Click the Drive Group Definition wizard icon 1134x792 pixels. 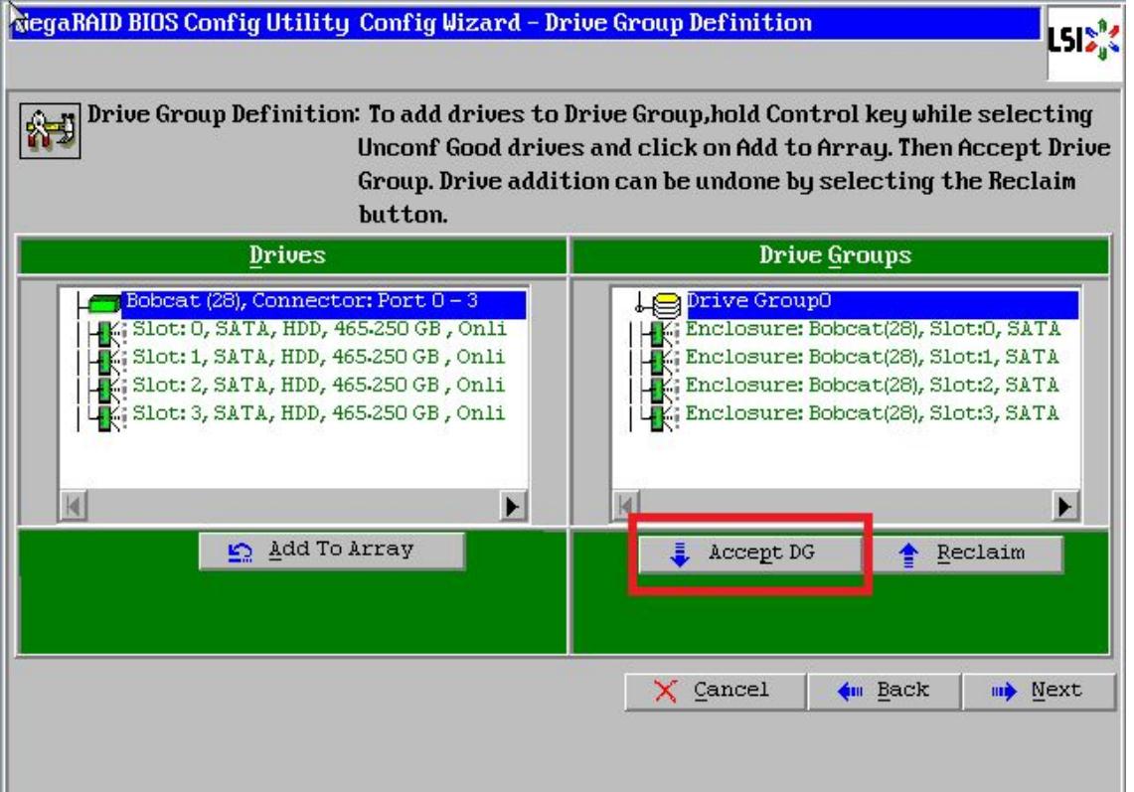50,130
